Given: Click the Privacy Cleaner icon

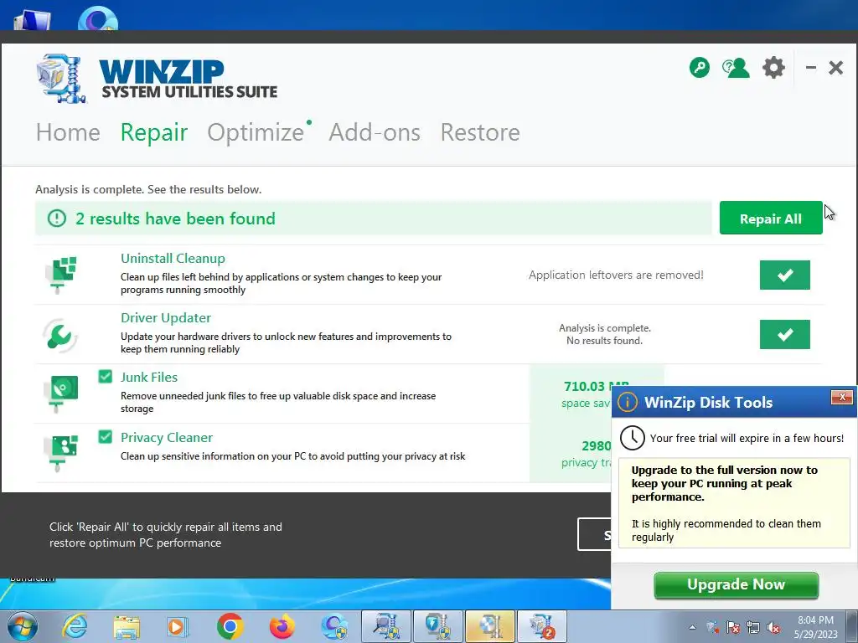Looking at the screenshot, I should click(61, 452).
